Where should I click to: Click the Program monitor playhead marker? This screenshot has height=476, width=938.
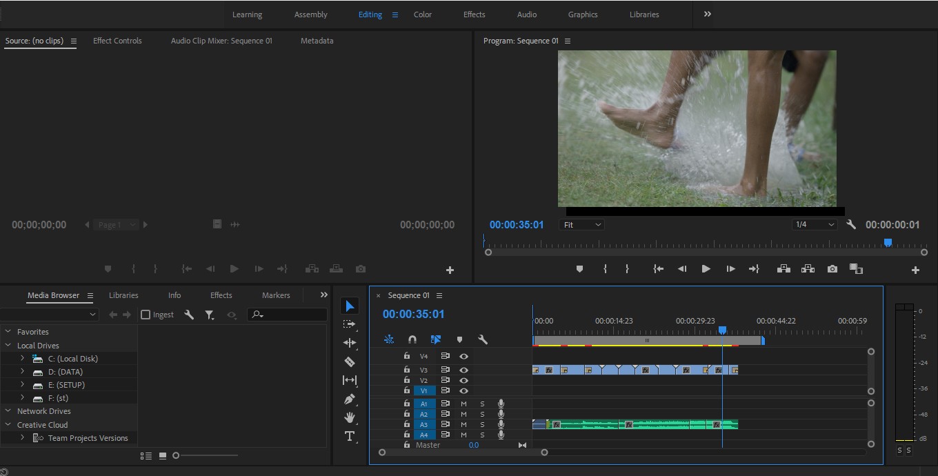(x=888, y=242)
